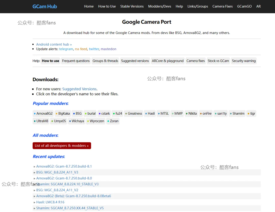This screenshot has height=212, width=275.
Task: Open the Wichaya modder chip
Action: pos(76,121)
